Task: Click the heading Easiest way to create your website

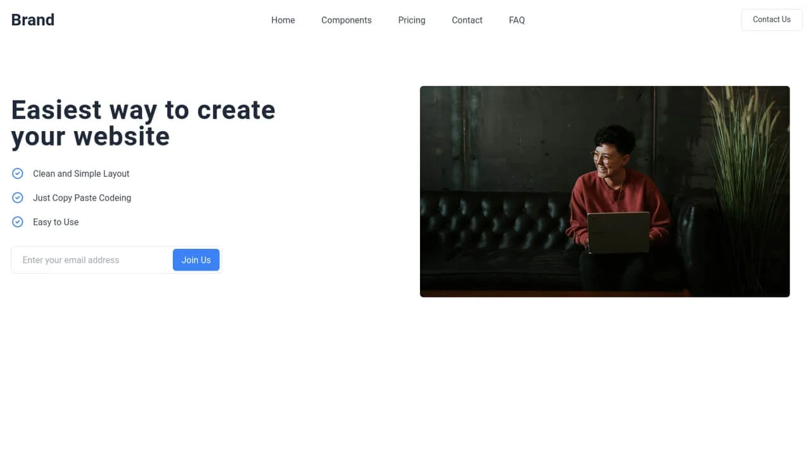Action: coord(143,122)
